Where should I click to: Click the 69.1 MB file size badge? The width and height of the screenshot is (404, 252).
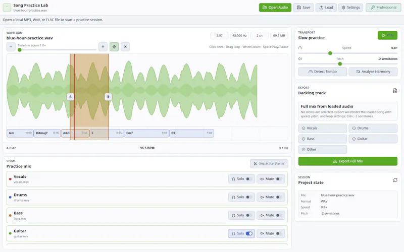279,35
